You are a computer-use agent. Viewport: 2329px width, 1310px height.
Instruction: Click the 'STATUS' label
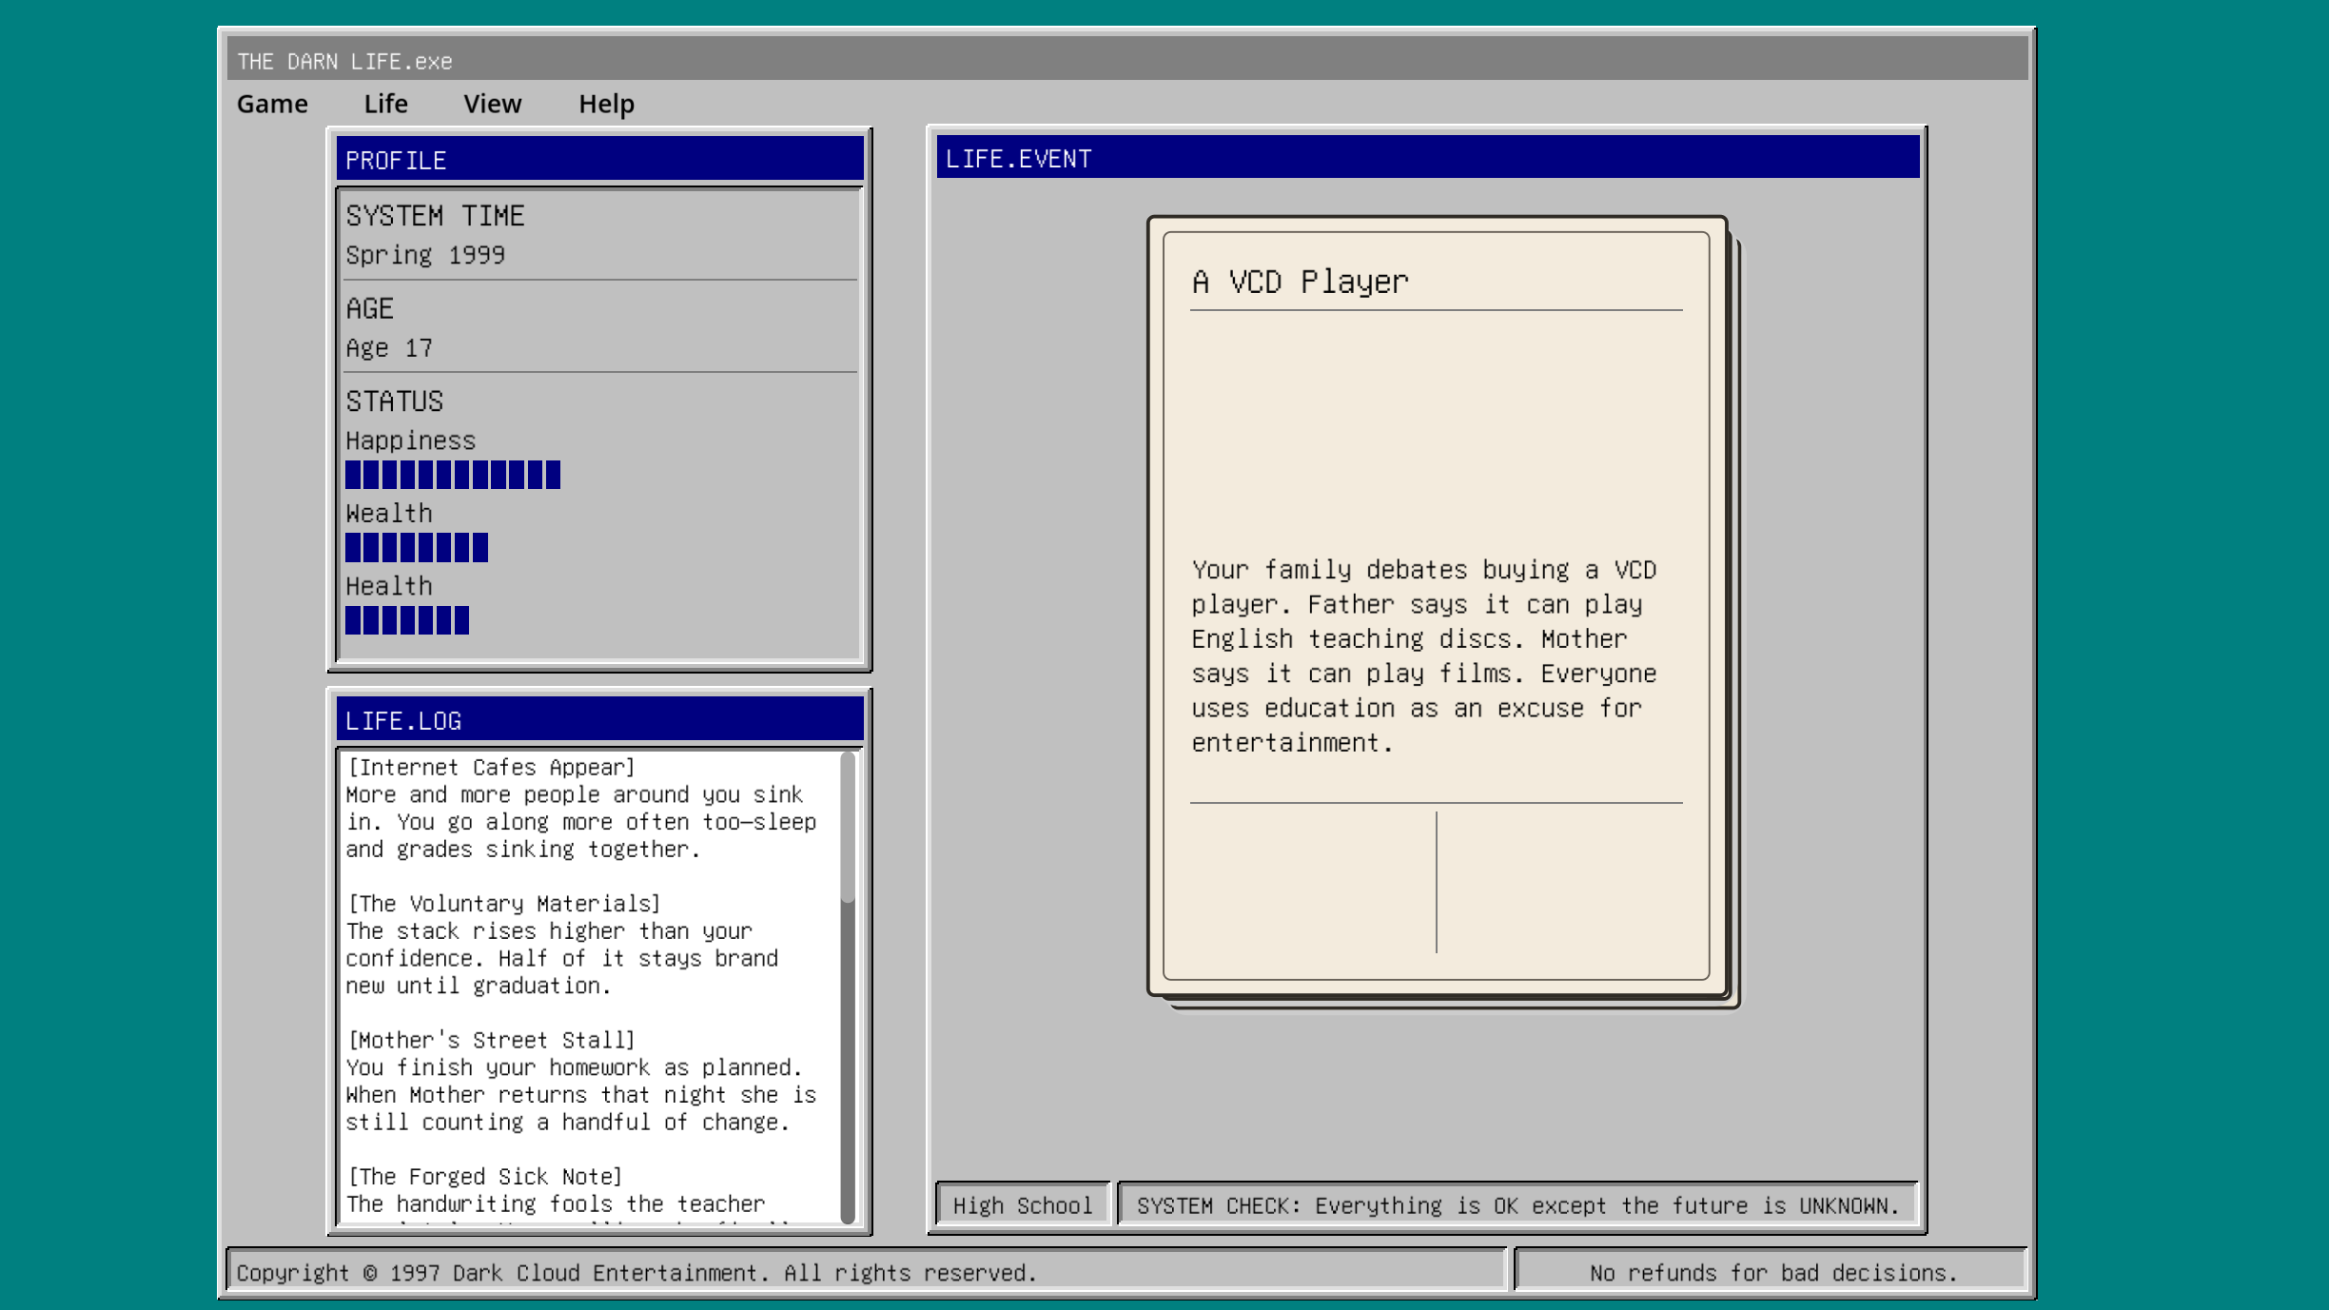click(x=395, y=401)
